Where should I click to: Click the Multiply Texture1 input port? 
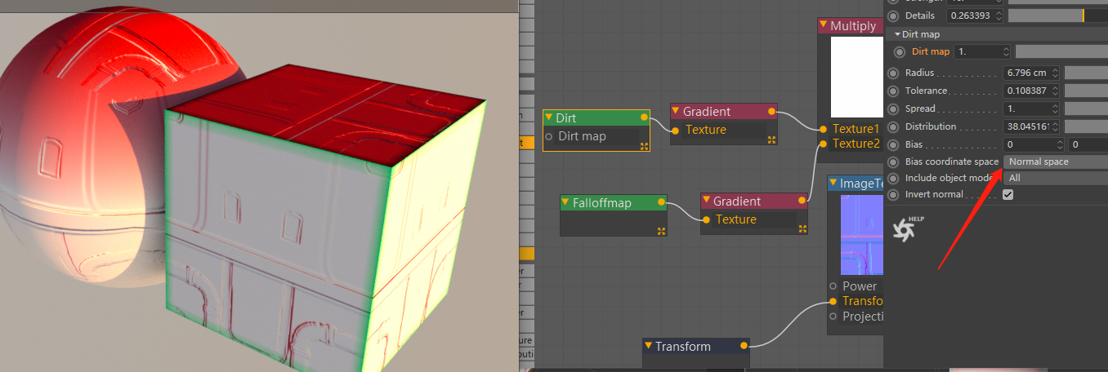click(x=823, y=129)
